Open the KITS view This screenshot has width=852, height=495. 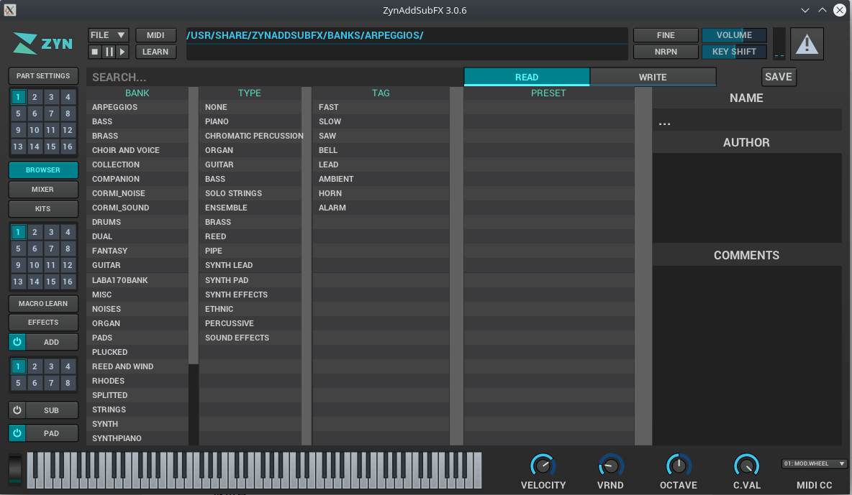(x=43, y=209)
